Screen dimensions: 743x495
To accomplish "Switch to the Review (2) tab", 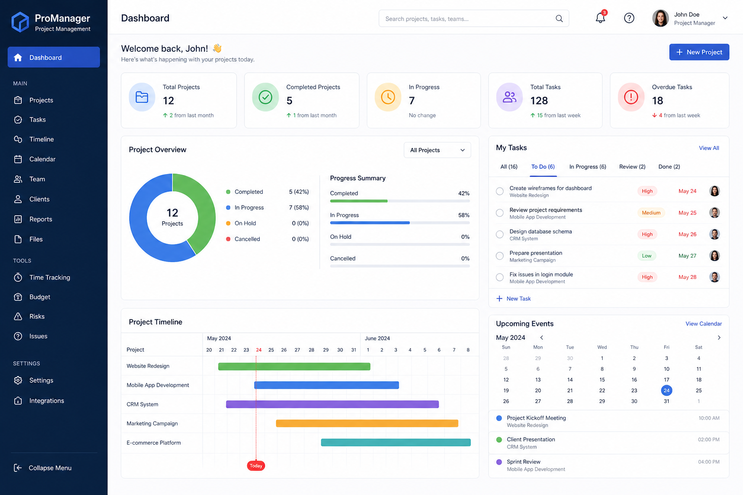I will (632, 167).
